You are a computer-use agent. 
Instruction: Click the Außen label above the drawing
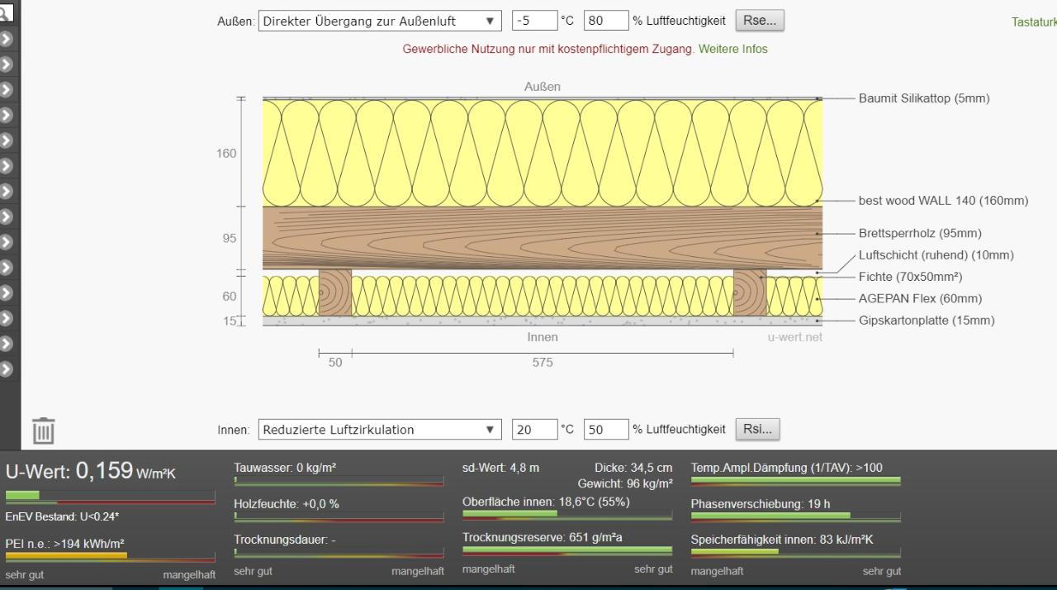point(543,87)
